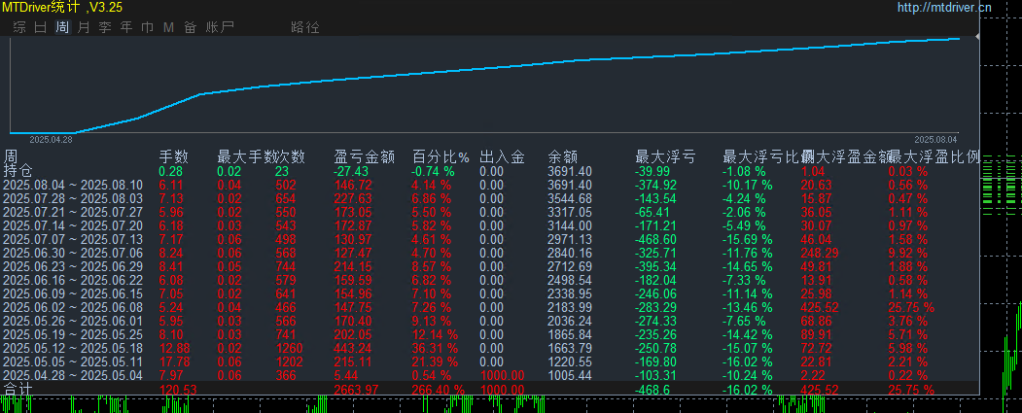Click the 周 column header
Screen dimensions: 1022x413
coord(11,157)
